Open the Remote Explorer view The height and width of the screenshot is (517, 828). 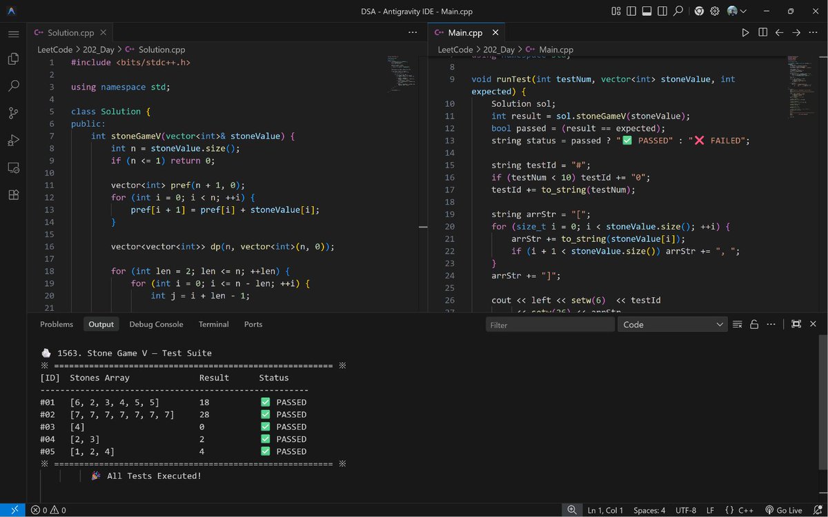pos(13,168)
